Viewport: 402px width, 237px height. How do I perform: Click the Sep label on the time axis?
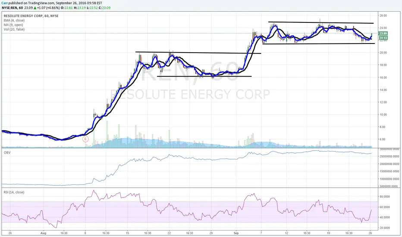pos(236,233)
